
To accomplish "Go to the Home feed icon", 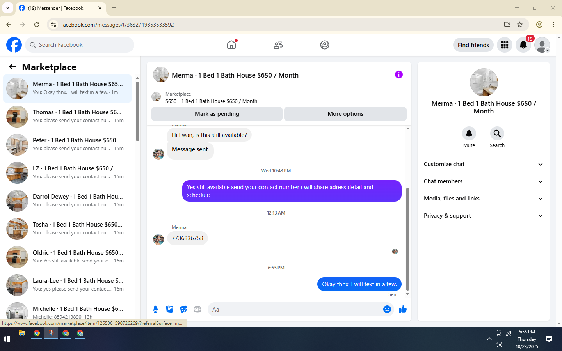I will pos(231,45).
